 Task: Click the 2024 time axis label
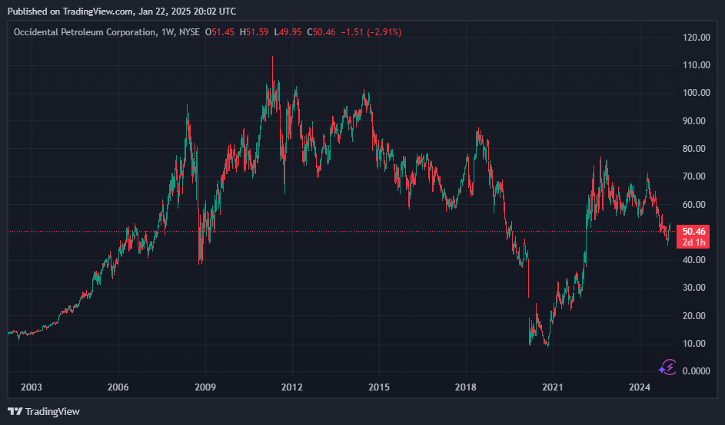coord(640,387)
